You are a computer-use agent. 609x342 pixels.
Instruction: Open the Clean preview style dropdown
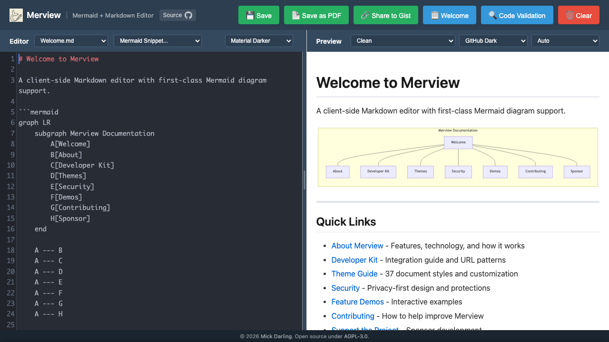click(x=403, y=41)
